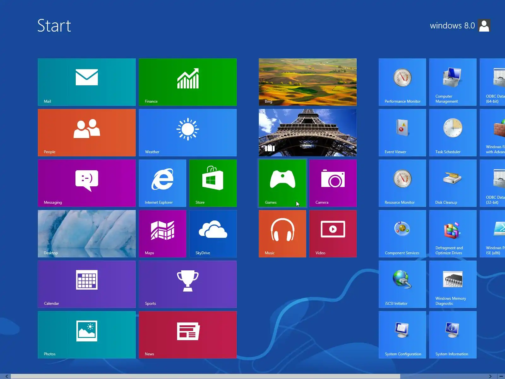The height and width of the screenshot is (379, 505).
Task: Open Component Services tile
Action: (402, 234)
